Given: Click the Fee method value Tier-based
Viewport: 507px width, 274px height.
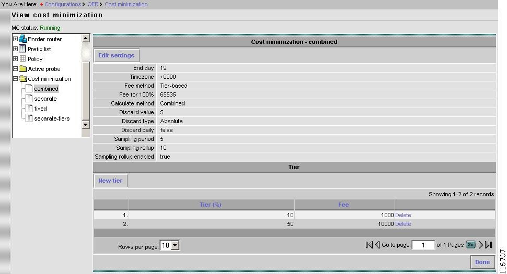Looking at the screenshot, I should tap(174, 86).
